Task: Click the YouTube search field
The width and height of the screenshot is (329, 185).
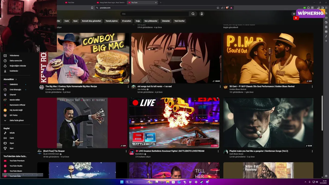Action: click(x=155, y=14)
